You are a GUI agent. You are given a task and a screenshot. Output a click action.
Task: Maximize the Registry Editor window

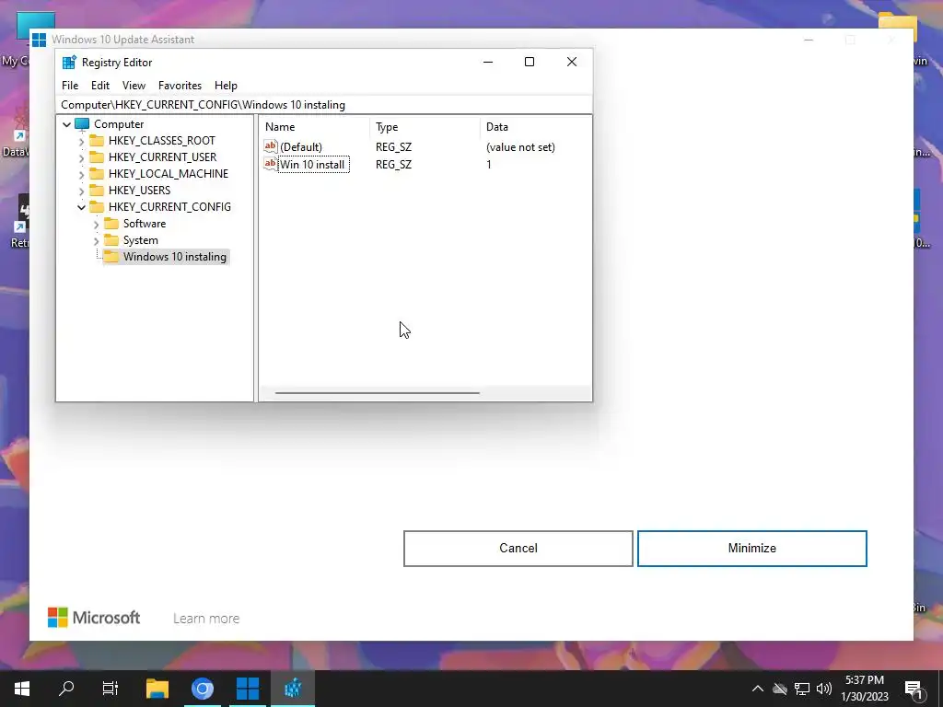tap(530, 62)
